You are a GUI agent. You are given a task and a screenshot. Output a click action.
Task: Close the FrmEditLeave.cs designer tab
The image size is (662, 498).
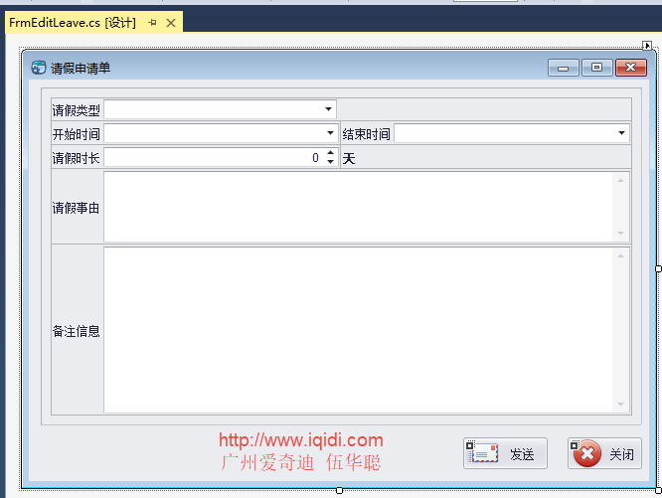pos(171,23)
